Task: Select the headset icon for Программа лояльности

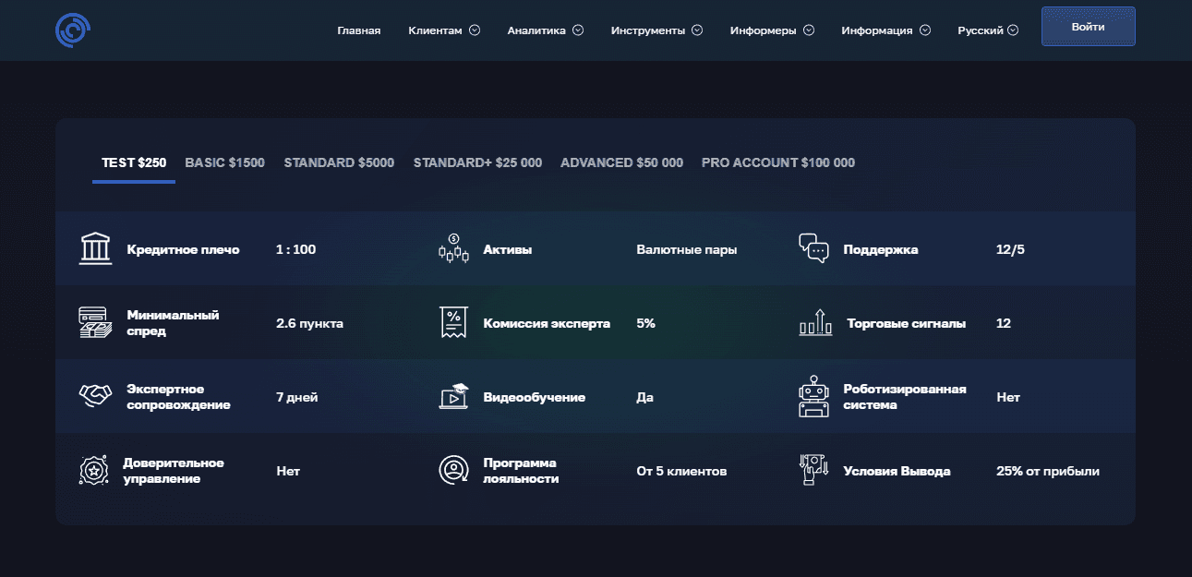Action: [452, 470]
